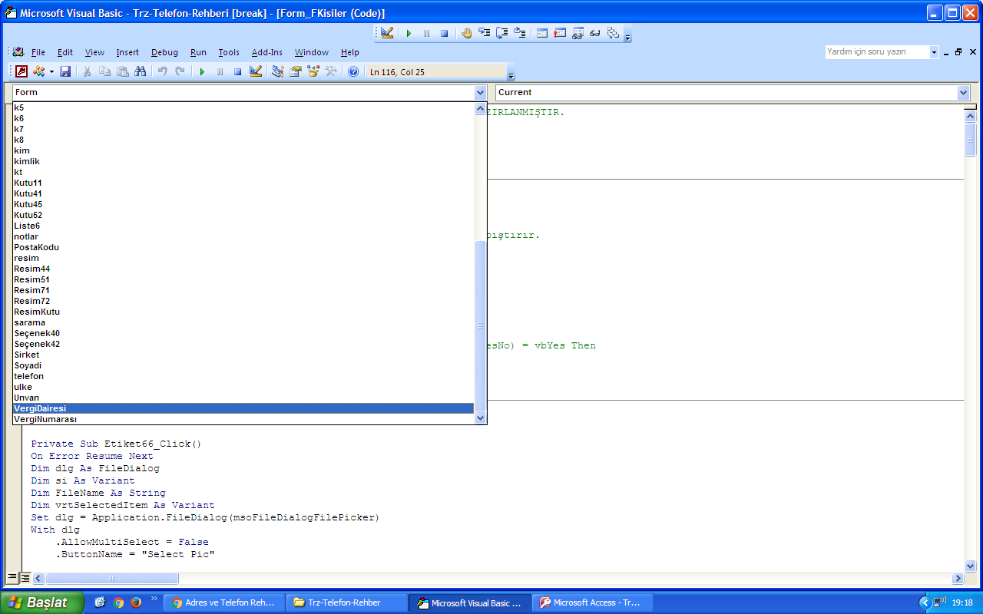Expand the Current procedure dropdown
The height and width of the screenshot is (614, 983).
click(x=963, y=92)
